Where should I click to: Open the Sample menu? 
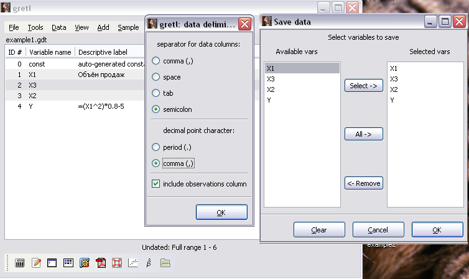coord(128,27)
